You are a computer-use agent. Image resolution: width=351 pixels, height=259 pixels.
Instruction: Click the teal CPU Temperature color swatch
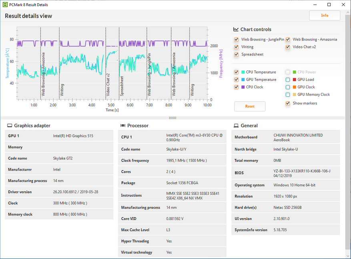(x=243, y=72)
